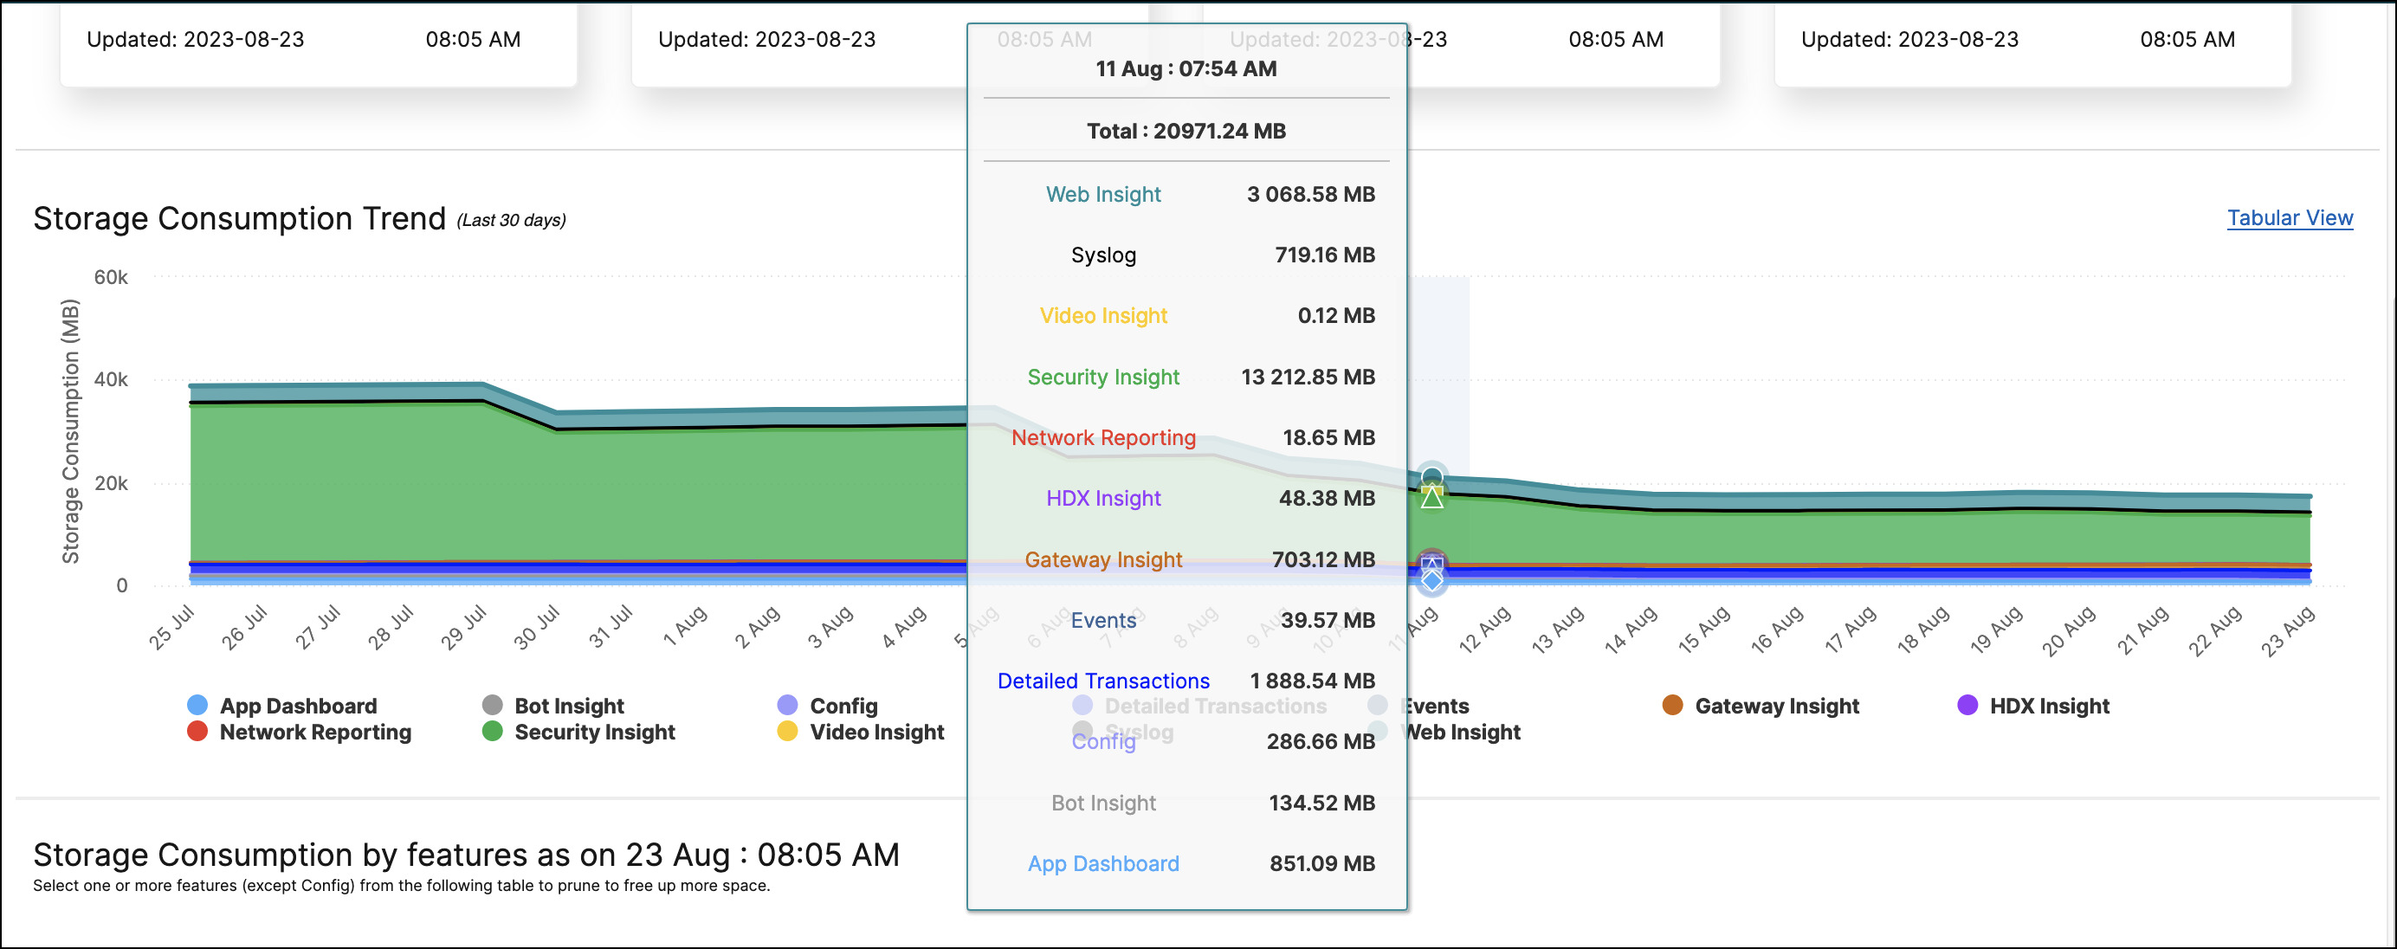Screen dimensions: 2397x949
Task: Click the purple HDX Insight legend dot
Action: (1967, 704)
